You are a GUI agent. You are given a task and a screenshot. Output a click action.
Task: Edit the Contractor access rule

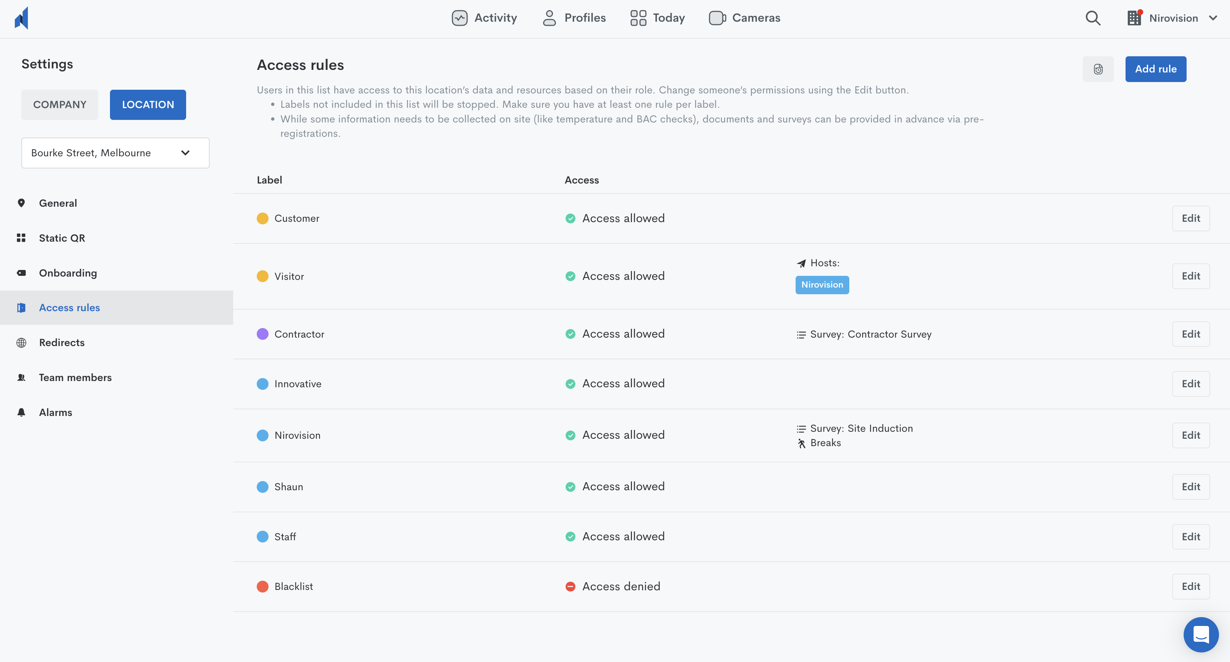[x=1191, y=334]
